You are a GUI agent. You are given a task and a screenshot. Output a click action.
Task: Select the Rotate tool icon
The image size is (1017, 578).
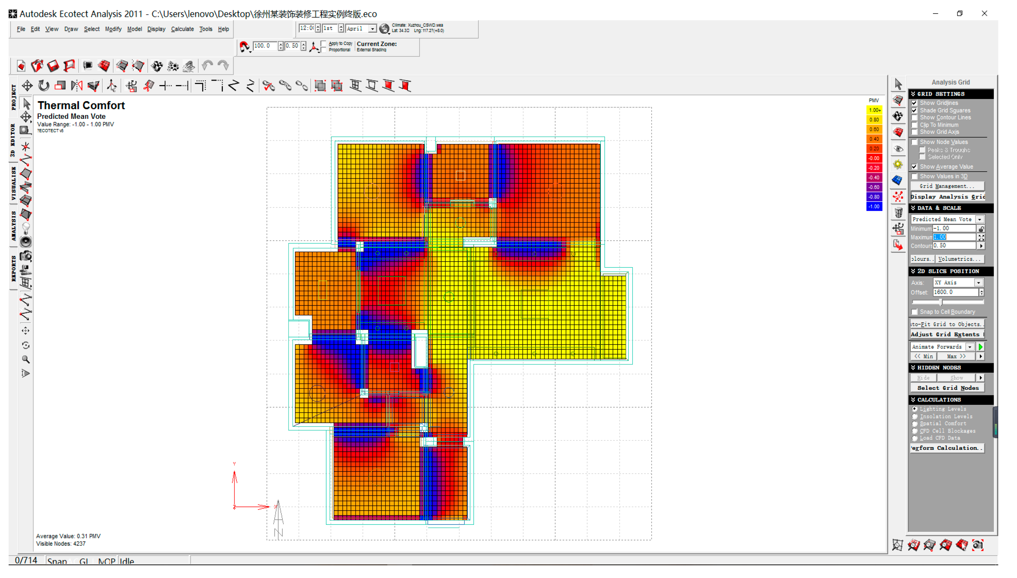44,86
